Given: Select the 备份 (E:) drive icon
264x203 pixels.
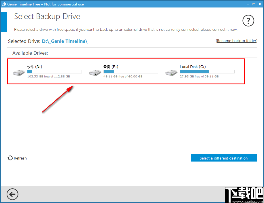Looking at the screenshot, I should 95,73.
